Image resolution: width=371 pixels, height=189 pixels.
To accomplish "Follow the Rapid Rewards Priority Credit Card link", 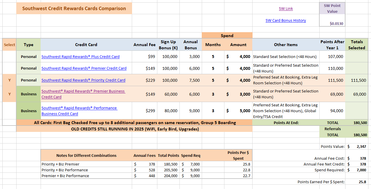I will (x=83, y=80).
